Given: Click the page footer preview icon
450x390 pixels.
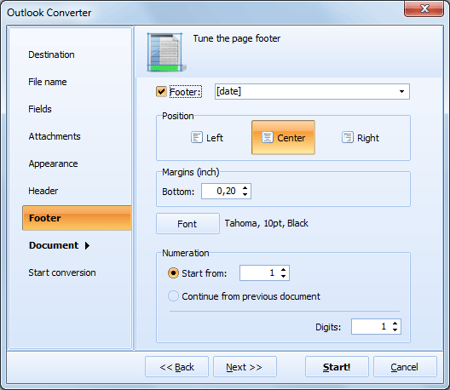Looking at the screenshot, I should (x=165, y=52).
